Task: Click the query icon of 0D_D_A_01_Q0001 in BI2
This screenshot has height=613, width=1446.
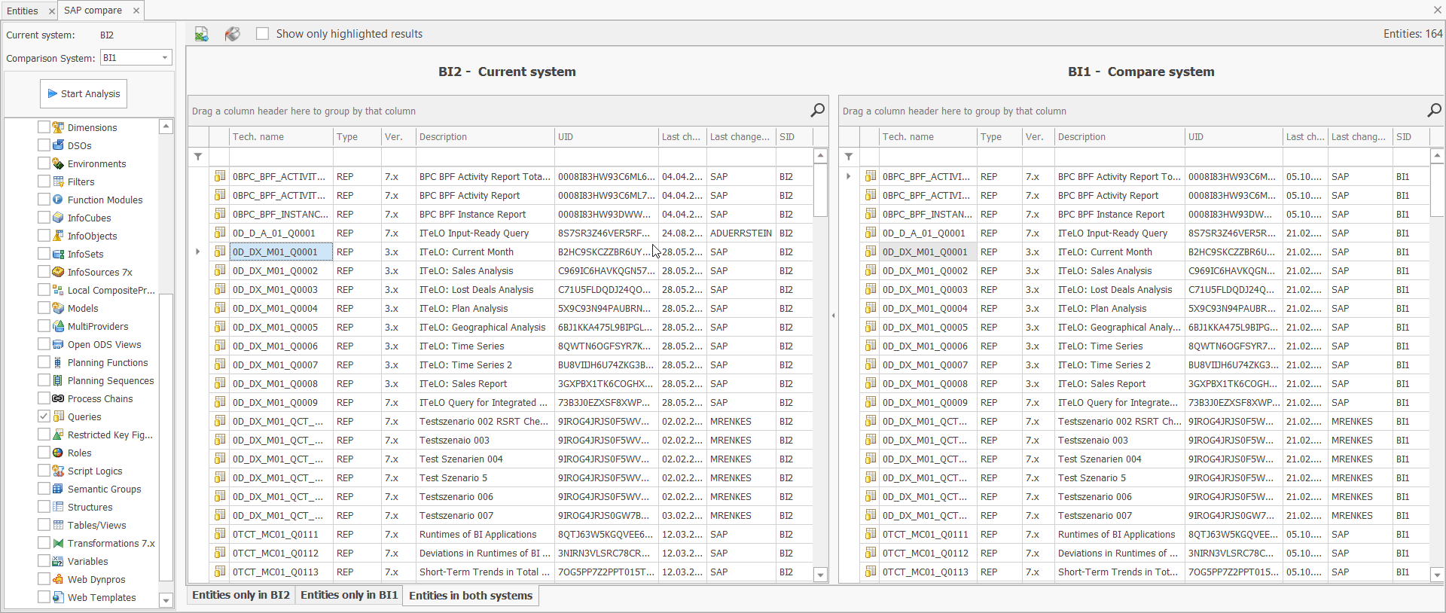Action: (220, 233)
